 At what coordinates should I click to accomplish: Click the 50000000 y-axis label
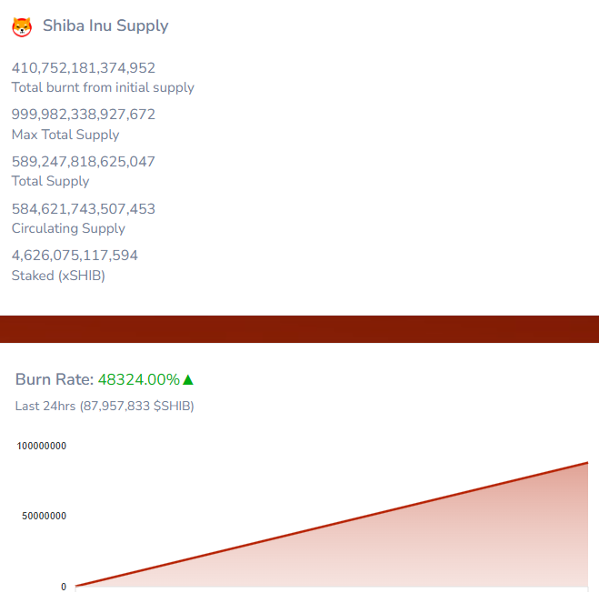click(x=45, y=516)
